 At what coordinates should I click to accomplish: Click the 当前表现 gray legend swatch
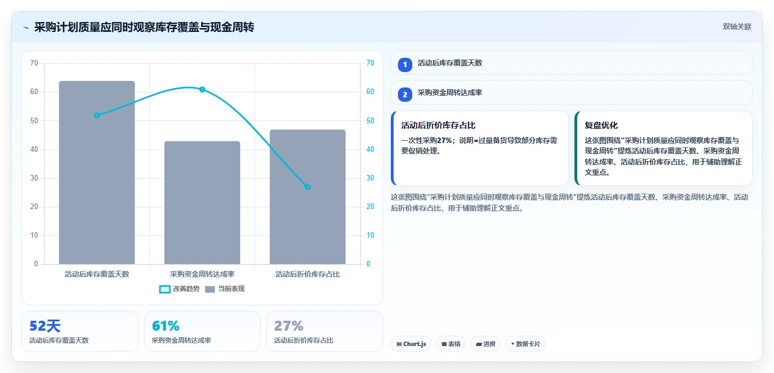[210, 289]
